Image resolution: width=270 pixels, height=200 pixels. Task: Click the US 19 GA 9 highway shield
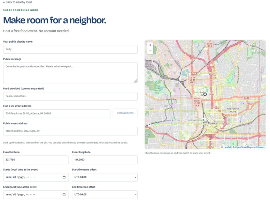tap(210, 45)
